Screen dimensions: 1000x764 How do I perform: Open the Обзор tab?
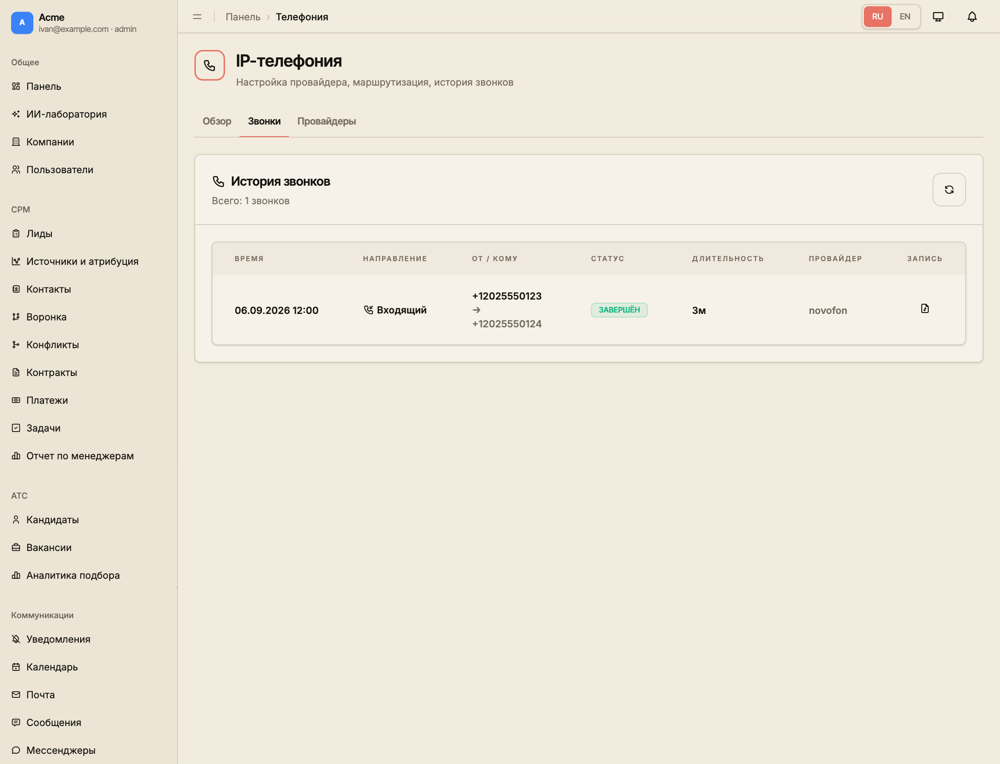click(217, 121)
